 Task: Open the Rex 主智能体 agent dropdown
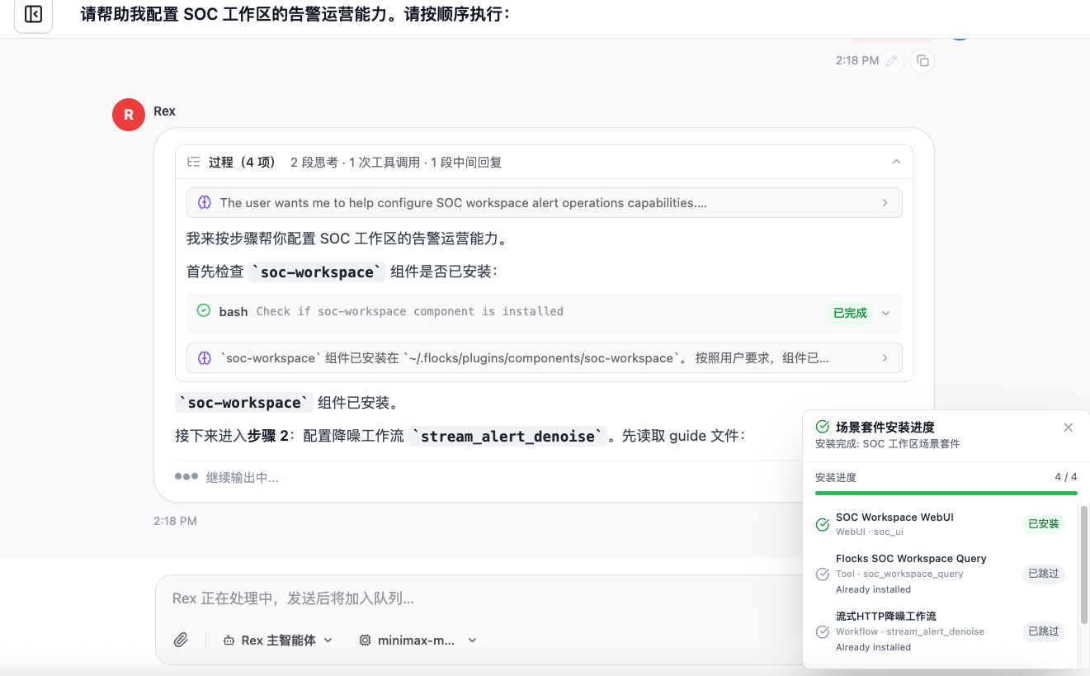click(x=278, y=640)
